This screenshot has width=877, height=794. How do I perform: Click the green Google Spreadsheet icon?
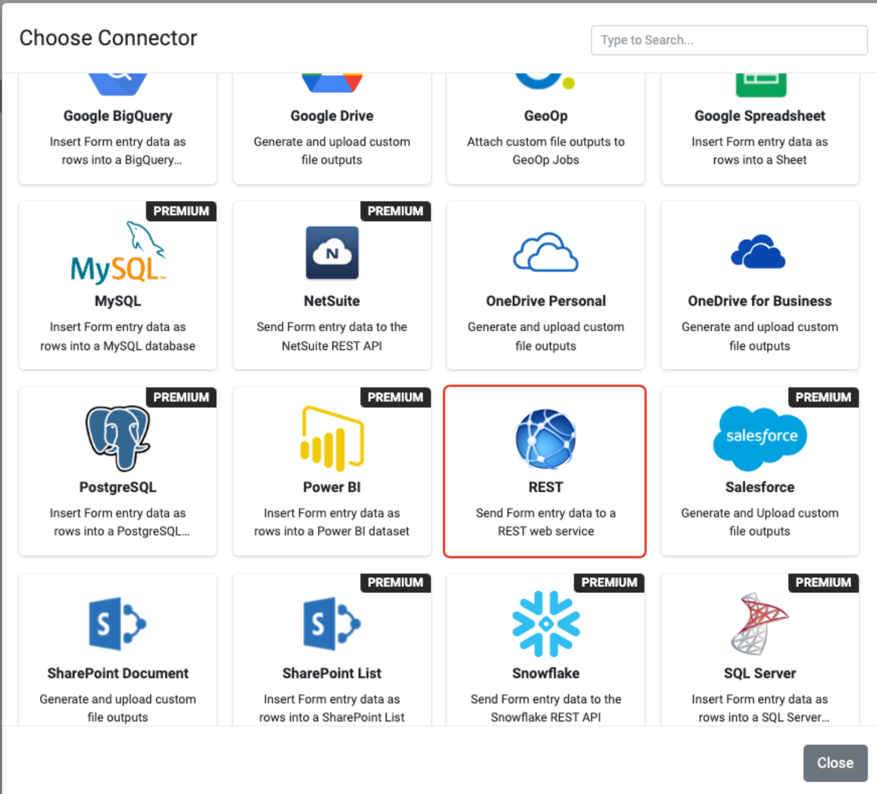coord(761,85)
